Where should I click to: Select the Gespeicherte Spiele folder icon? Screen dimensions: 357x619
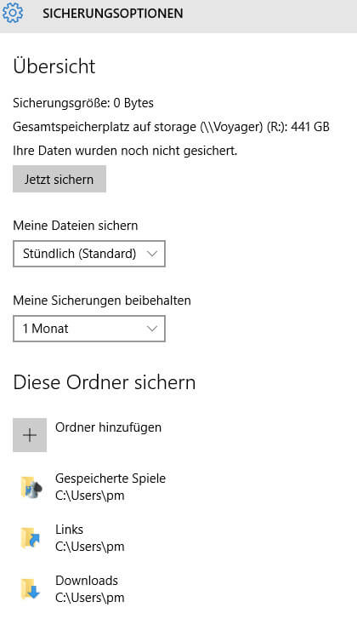point(31,487)
